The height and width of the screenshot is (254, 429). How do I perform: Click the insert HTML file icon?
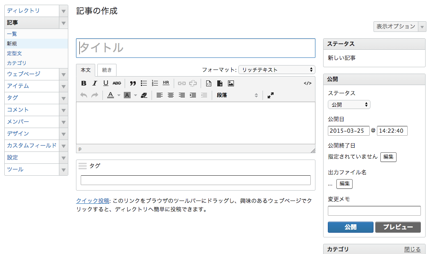click(209, 83)
